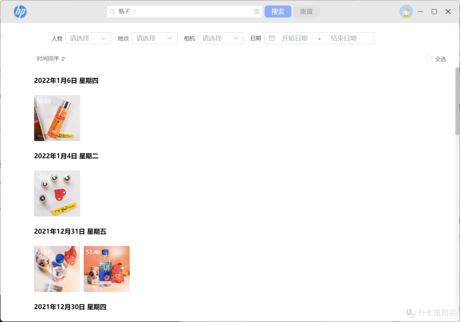The width and height of the screenshot is (460, 322).
Task: Minimize the window
Action: coord(420,12)
